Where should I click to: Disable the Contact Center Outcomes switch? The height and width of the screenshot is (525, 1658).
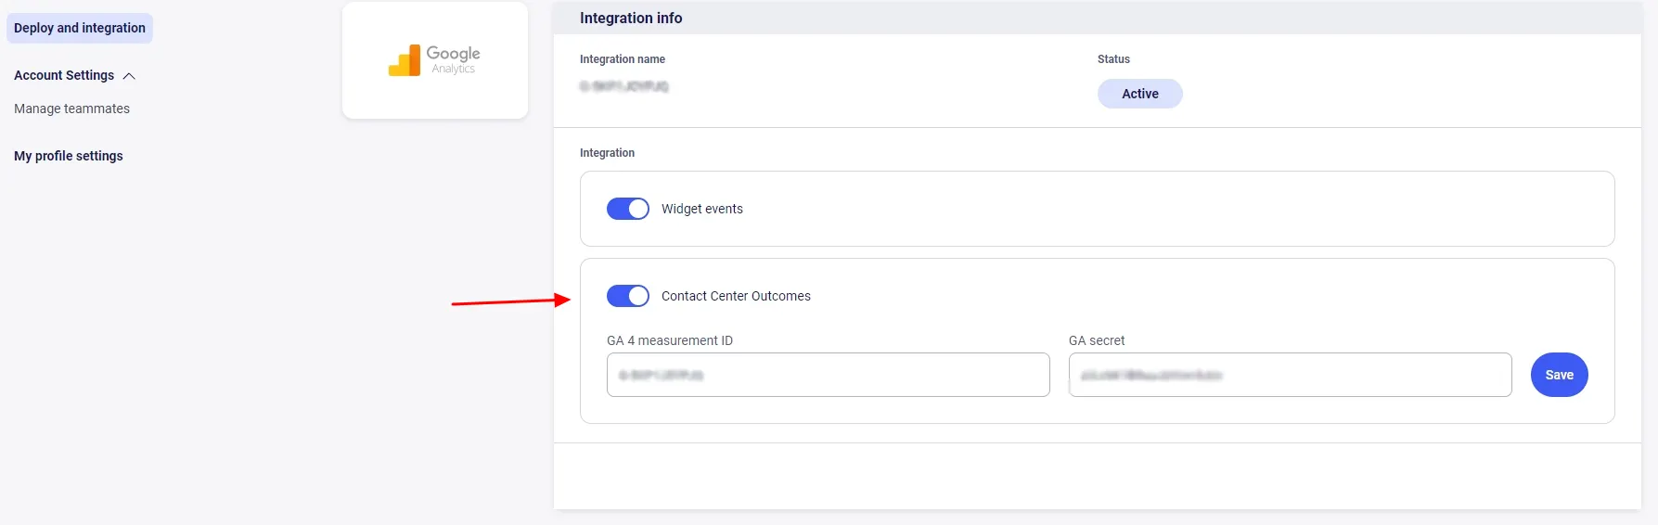tap(627, 296)
